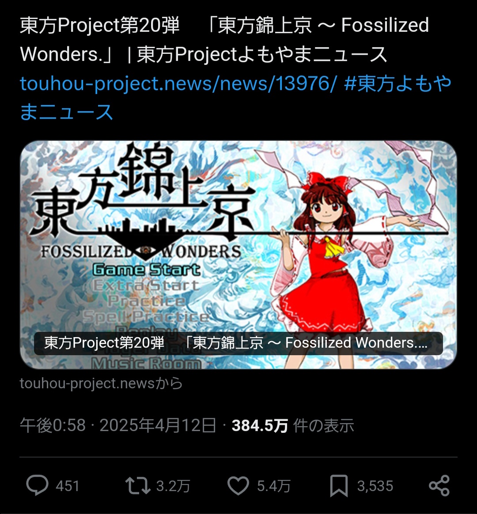Image resolution: width=477 pixels, height=514 pixels.
Task: Click Game Start text in preview image
Action: pos(146,270)
